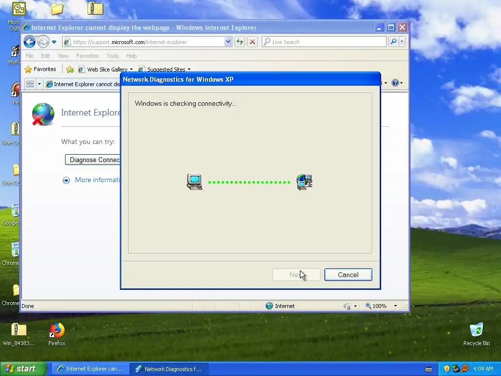Open the Edit menu

(46, 56)
